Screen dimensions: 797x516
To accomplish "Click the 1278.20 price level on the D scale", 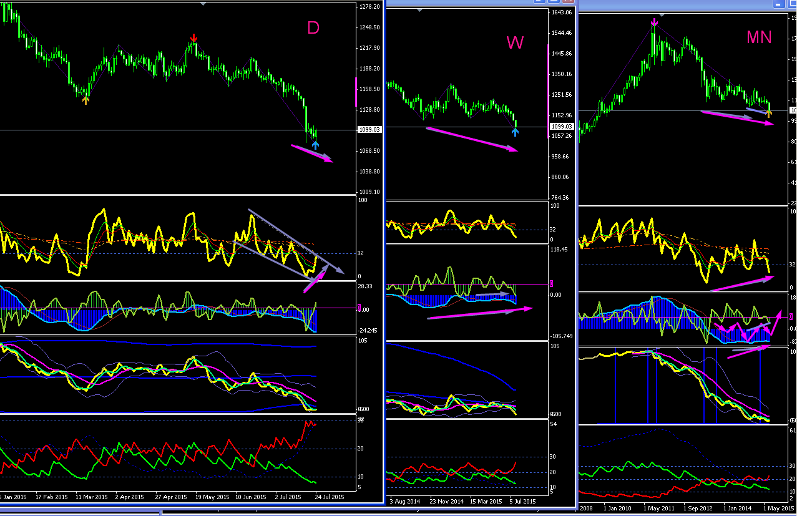I will click(369, 7).
